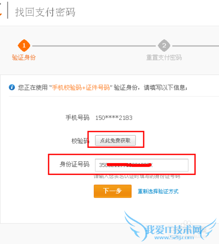Click the www.52ij.com watermark URL
219x244 pixels.
174,237
